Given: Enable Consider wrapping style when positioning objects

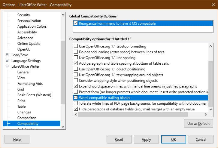Looking at the screenshot, I should coord(76,81).
